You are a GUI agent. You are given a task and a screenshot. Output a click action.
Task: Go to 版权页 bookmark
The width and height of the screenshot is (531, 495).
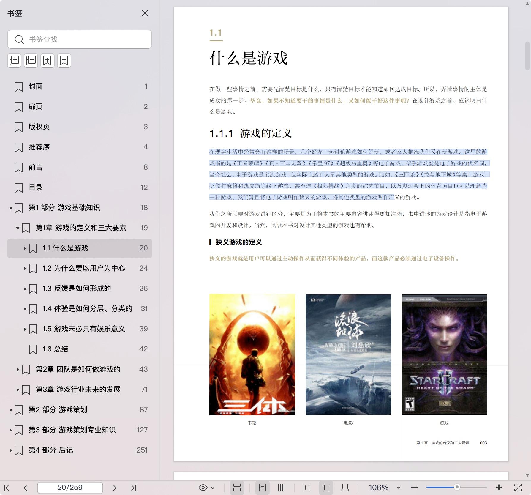coord(80,127)
